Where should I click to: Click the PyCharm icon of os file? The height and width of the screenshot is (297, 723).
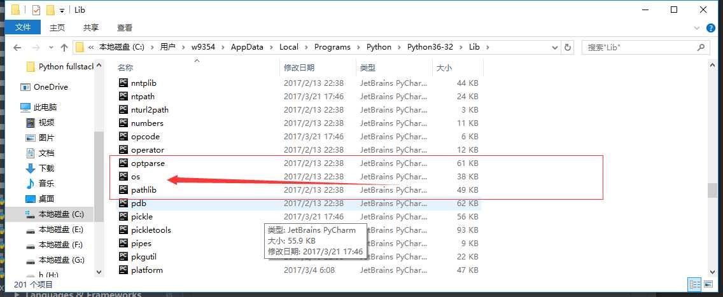click(123, 176)
